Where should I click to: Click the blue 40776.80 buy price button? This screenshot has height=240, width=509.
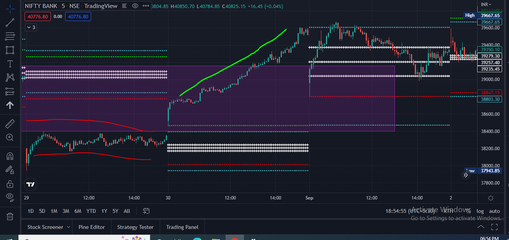click(78, 17)
